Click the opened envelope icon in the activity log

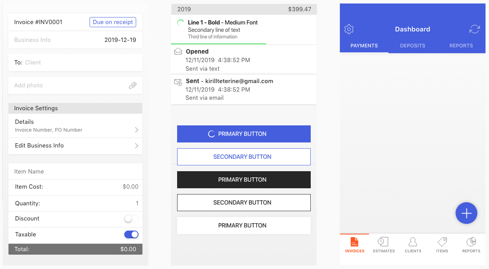coord(178,51)
